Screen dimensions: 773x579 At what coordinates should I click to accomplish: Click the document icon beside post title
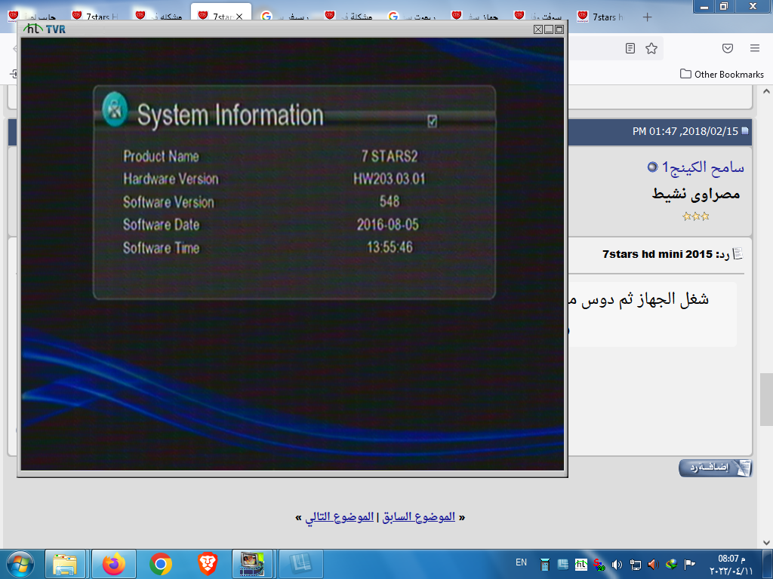tap(738, 253)
